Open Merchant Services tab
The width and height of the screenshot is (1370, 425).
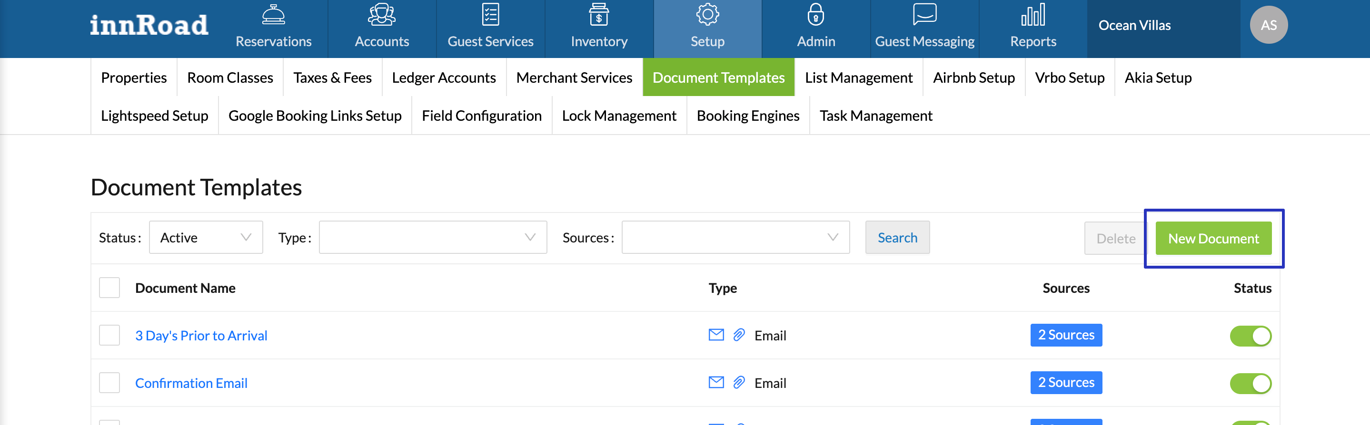574,77
